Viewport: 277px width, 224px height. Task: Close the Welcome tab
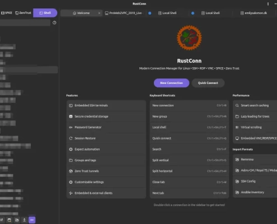coord(99,13)
